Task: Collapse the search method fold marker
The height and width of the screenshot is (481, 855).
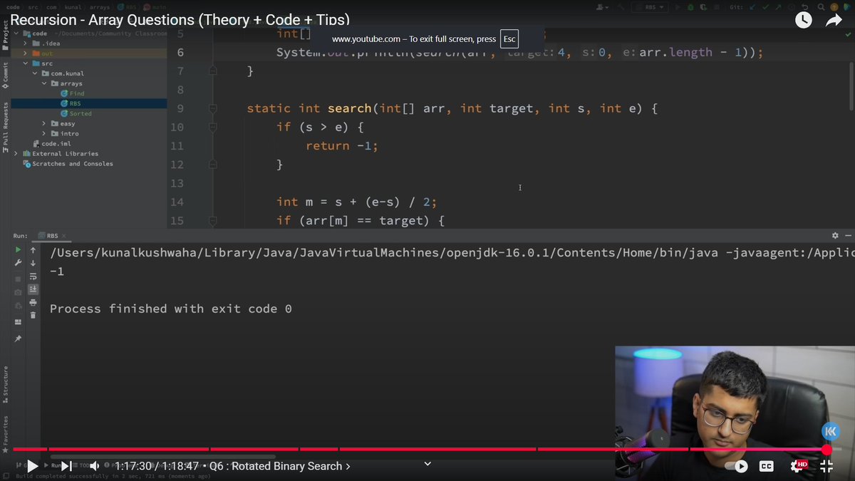Action: [212, 108]
